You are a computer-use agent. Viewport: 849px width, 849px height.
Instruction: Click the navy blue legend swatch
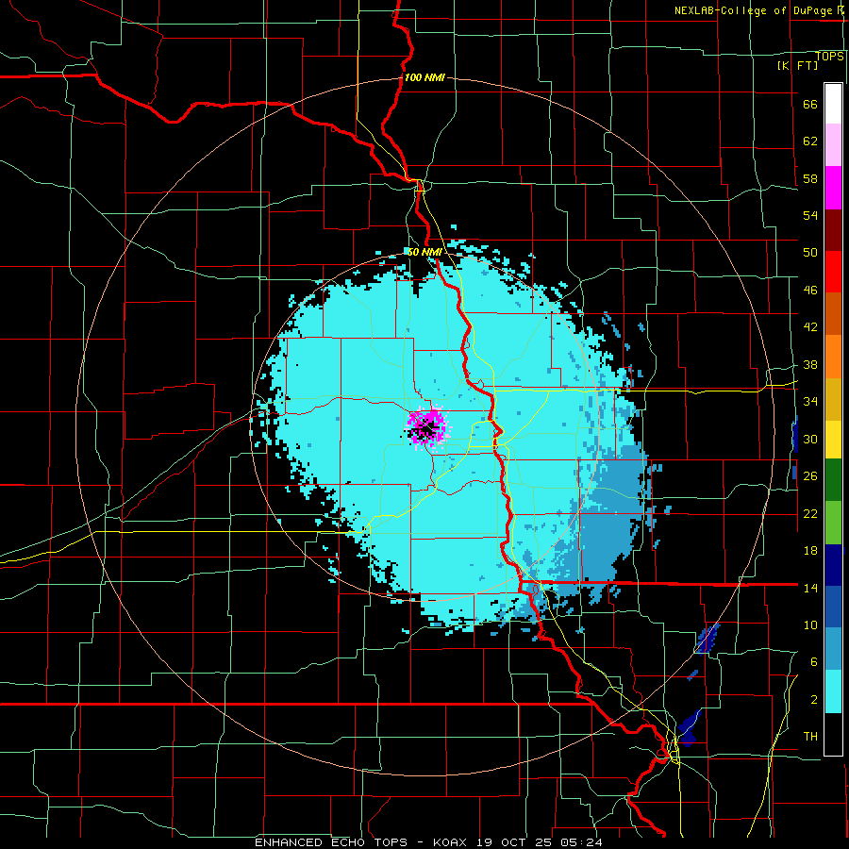[x=833, y=565]
